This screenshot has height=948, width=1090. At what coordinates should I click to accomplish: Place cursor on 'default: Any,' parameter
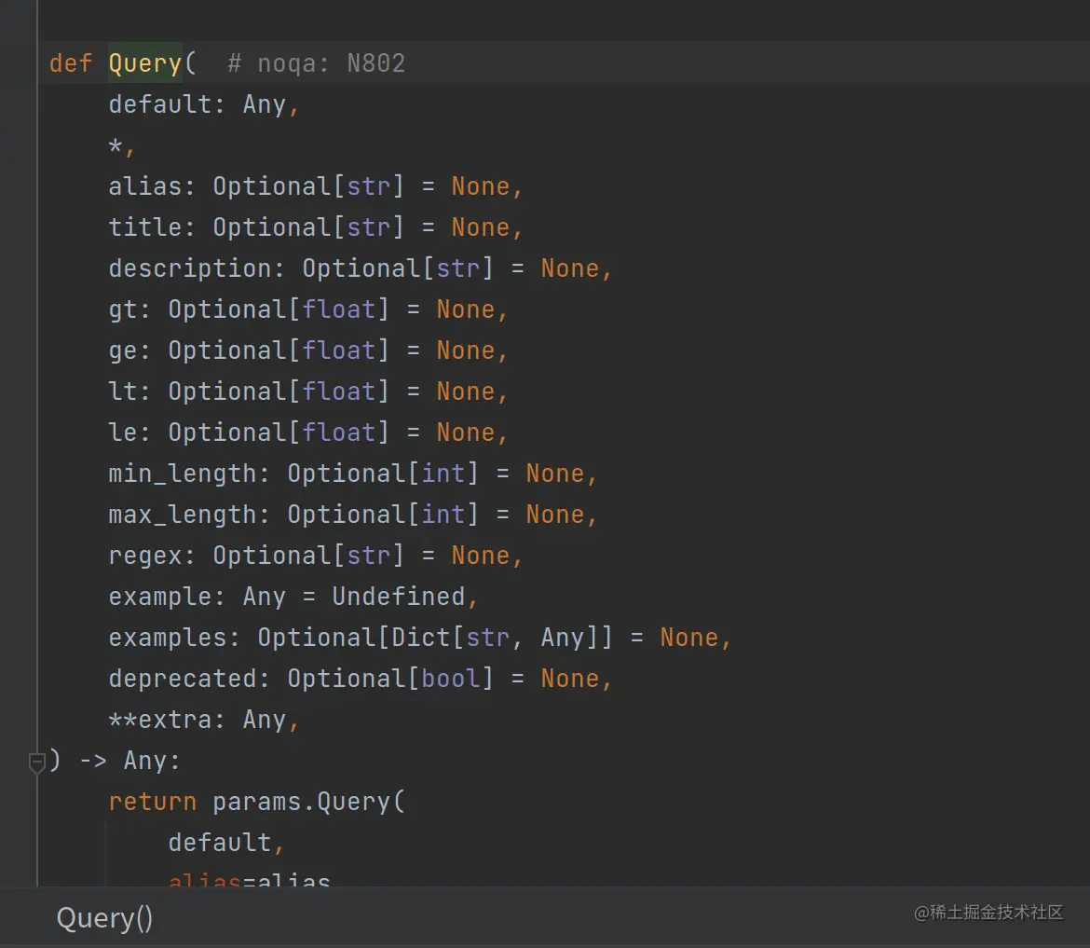point(204,104)
